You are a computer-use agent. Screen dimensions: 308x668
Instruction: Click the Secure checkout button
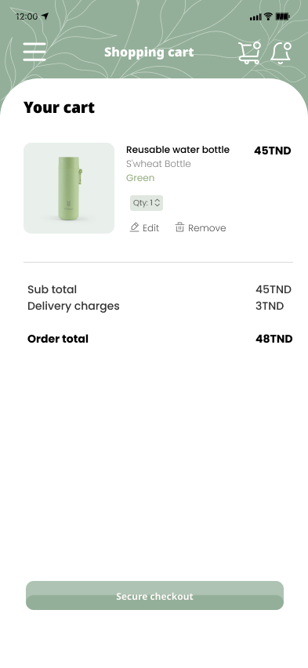click(x=154, y=596)
